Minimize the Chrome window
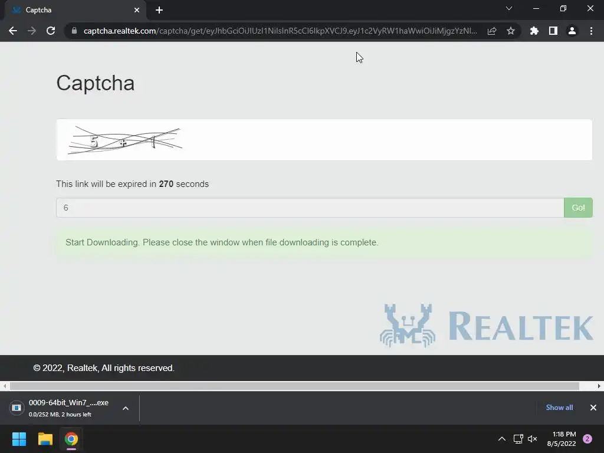The image size is (604, 453). pos(536,8)
